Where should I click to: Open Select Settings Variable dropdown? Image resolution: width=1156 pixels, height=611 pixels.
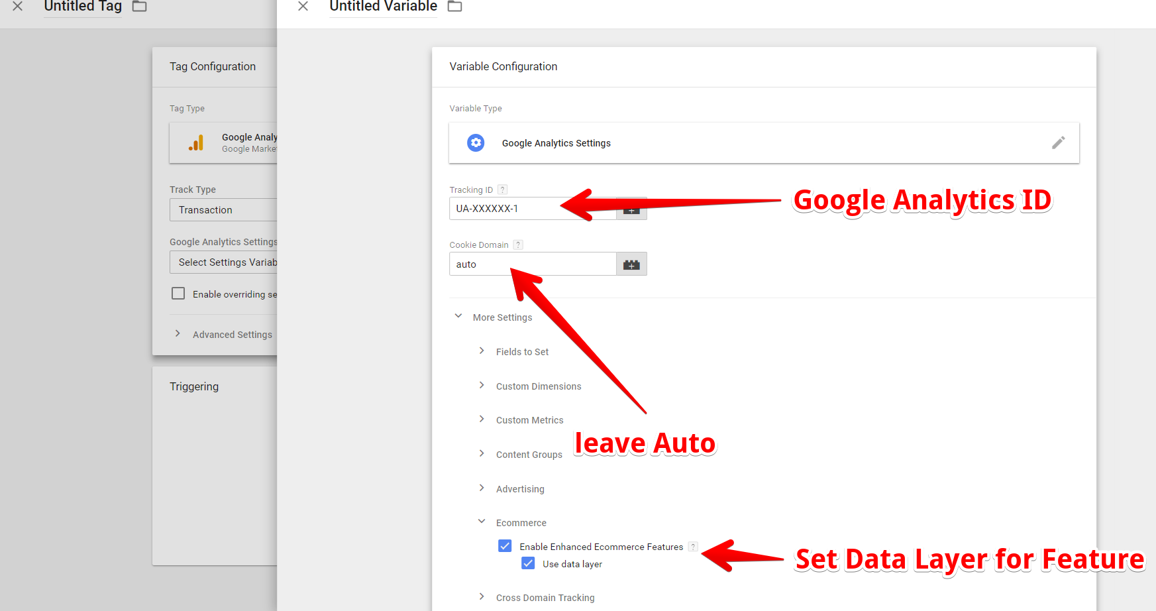(223, 262)
